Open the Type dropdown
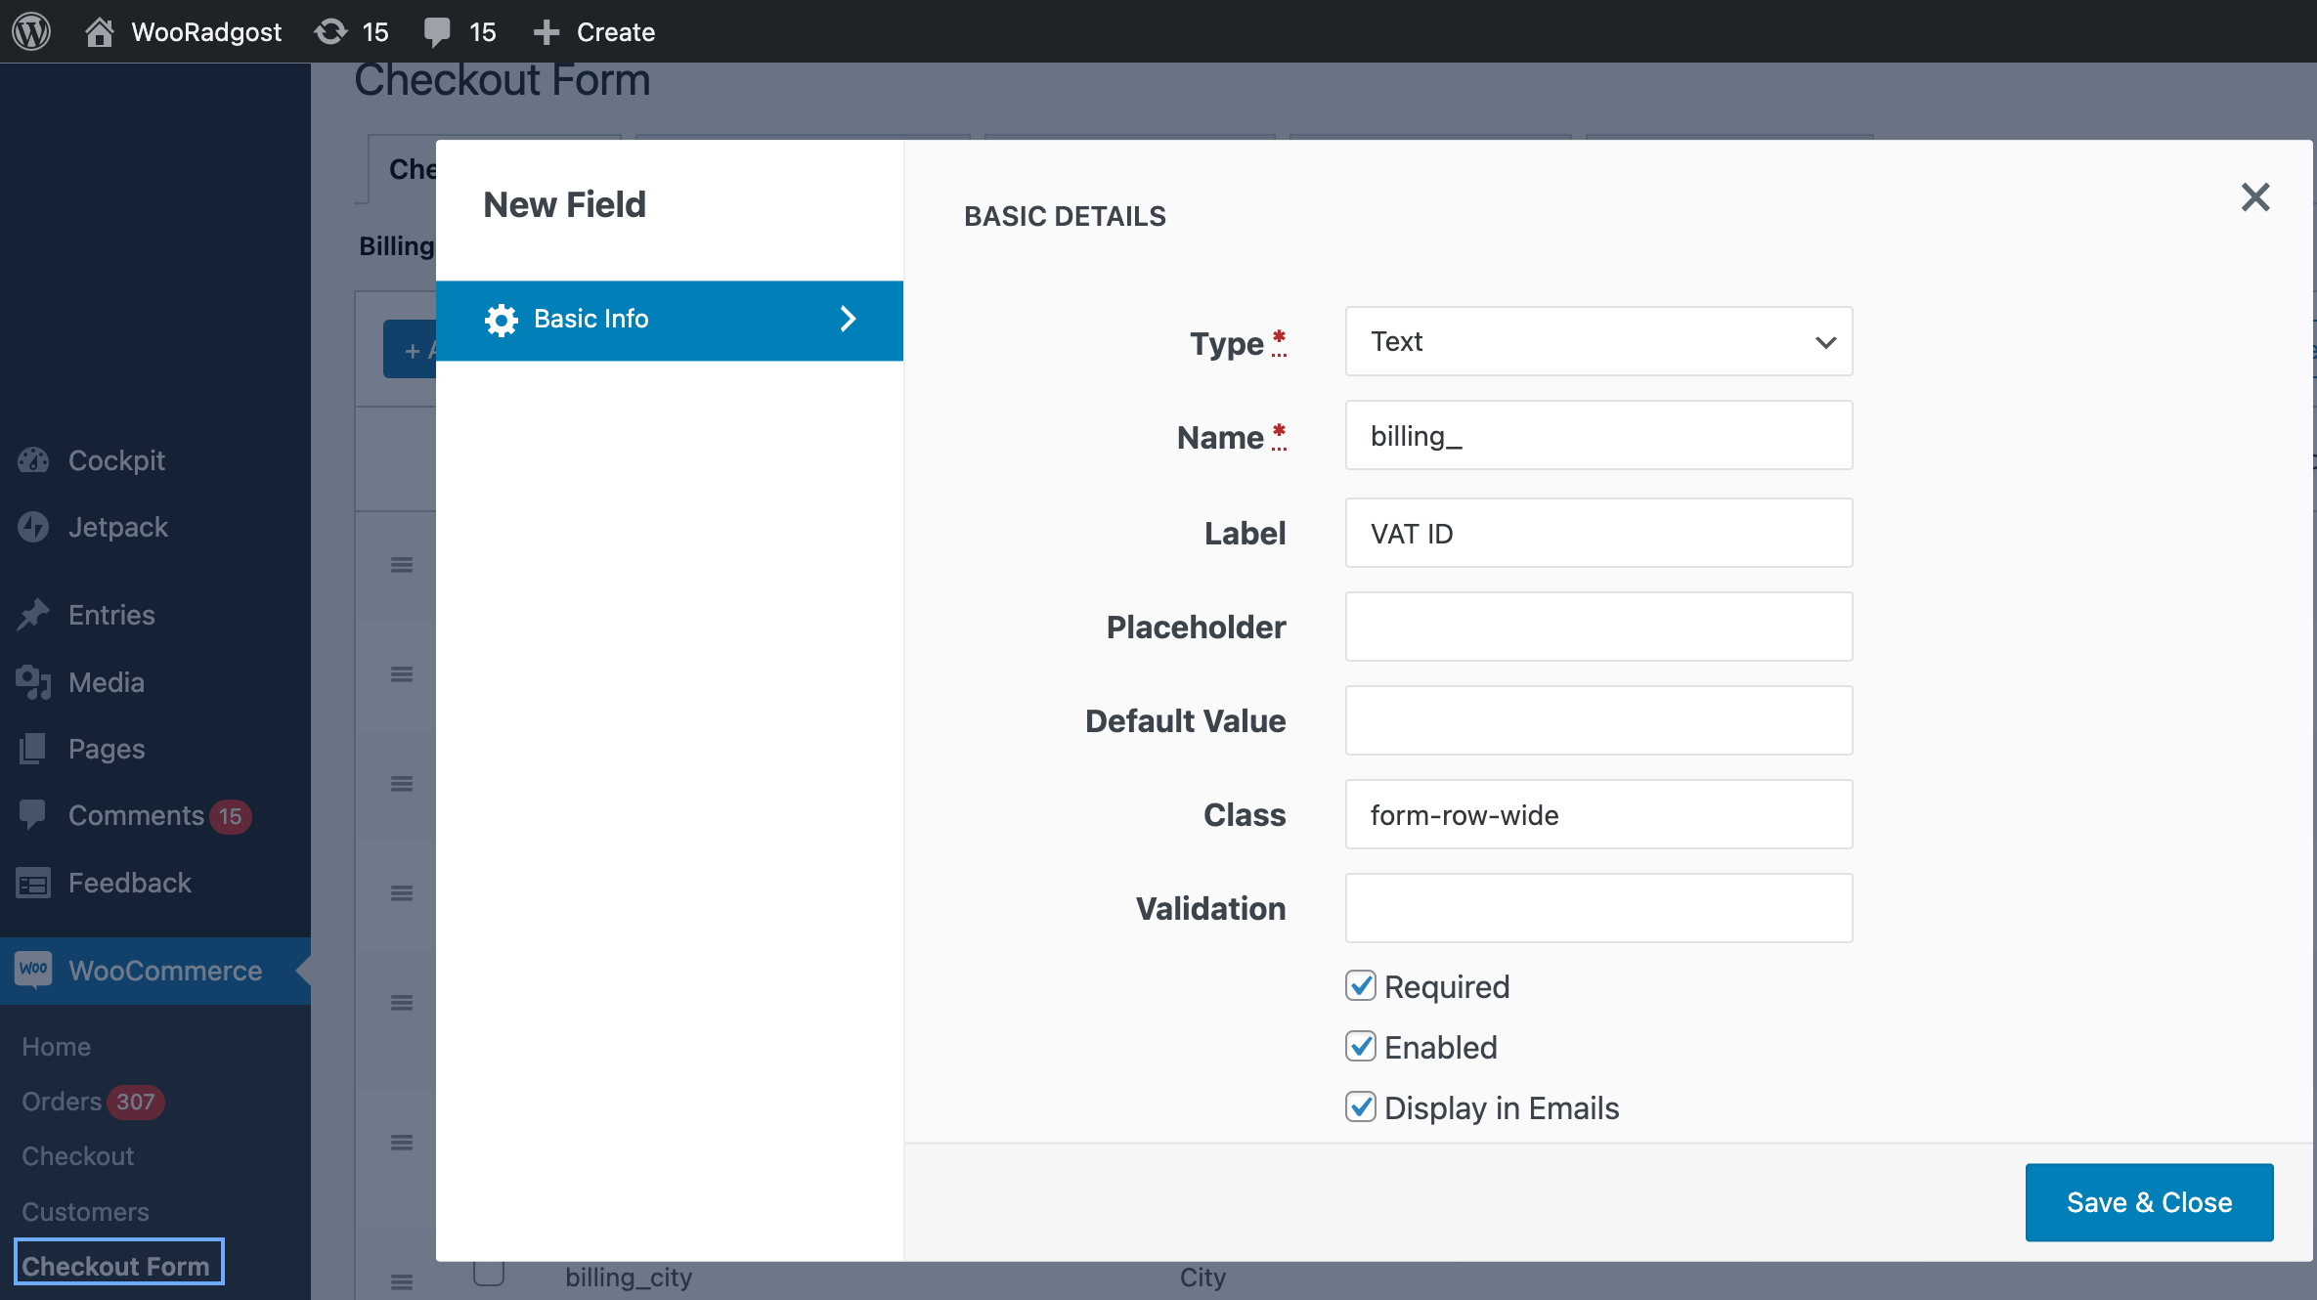 click(1598, 341)
